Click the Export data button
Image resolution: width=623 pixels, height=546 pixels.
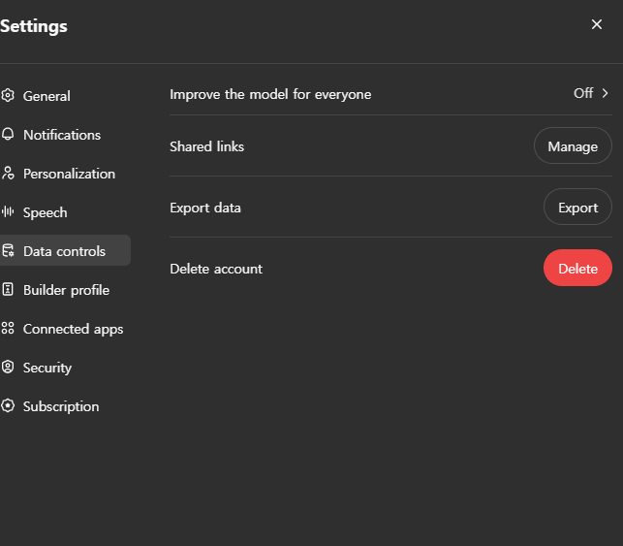point(577,208)
